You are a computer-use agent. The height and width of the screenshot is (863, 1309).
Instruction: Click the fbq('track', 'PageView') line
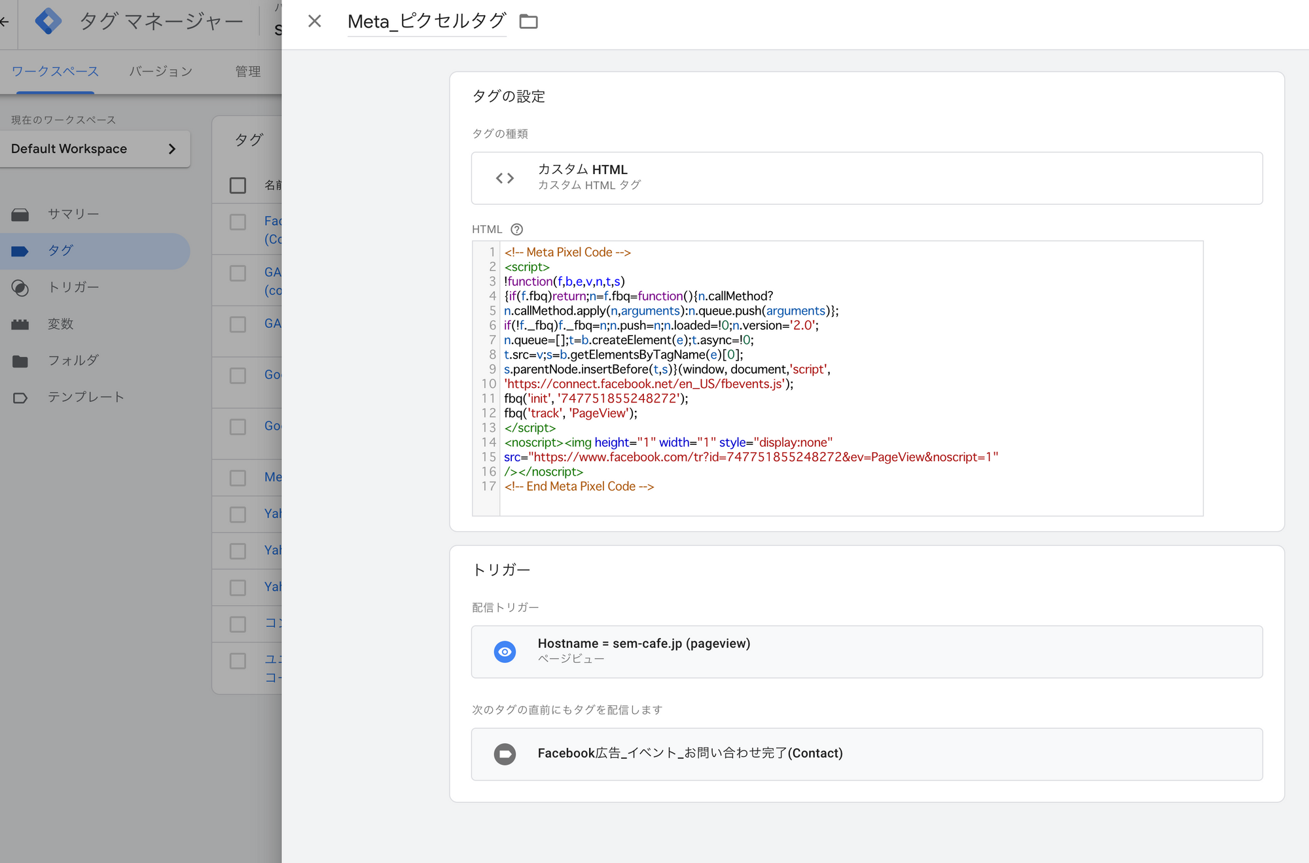click(x=571, y=414)
